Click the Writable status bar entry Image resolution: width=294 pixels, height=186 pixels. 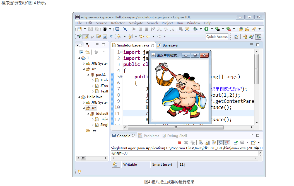click(130, 165)
